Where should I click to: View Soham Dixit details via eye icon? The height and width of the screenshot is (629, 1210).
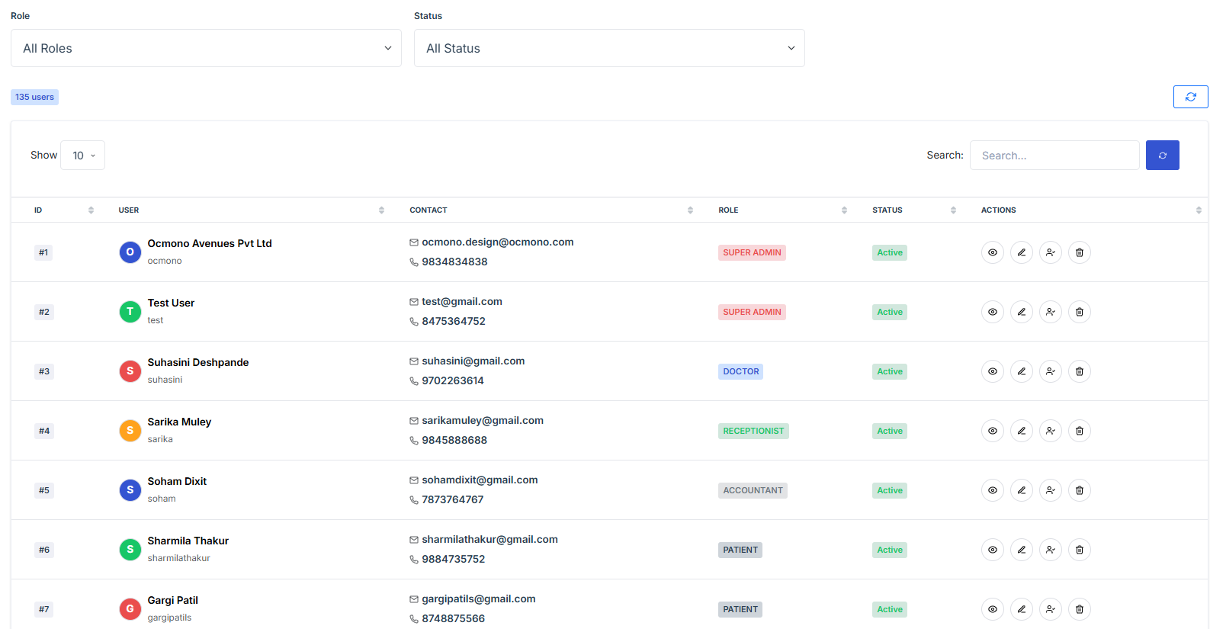992,490
